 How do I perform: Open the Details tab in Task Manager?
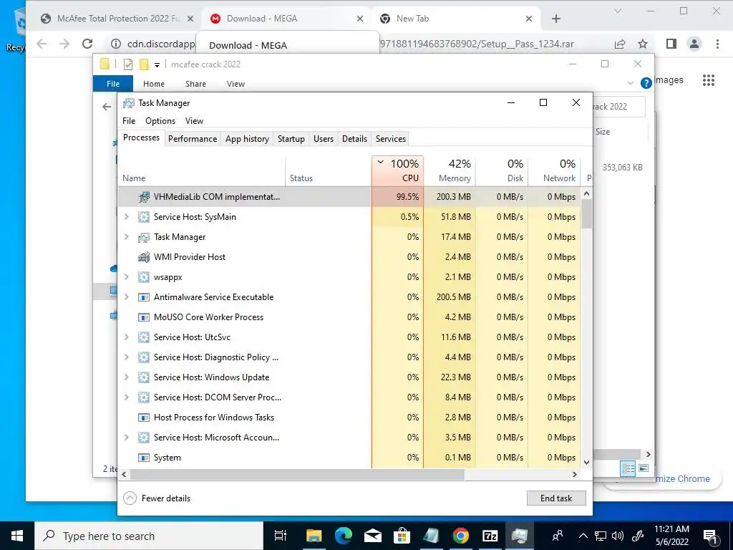[354, 139]
